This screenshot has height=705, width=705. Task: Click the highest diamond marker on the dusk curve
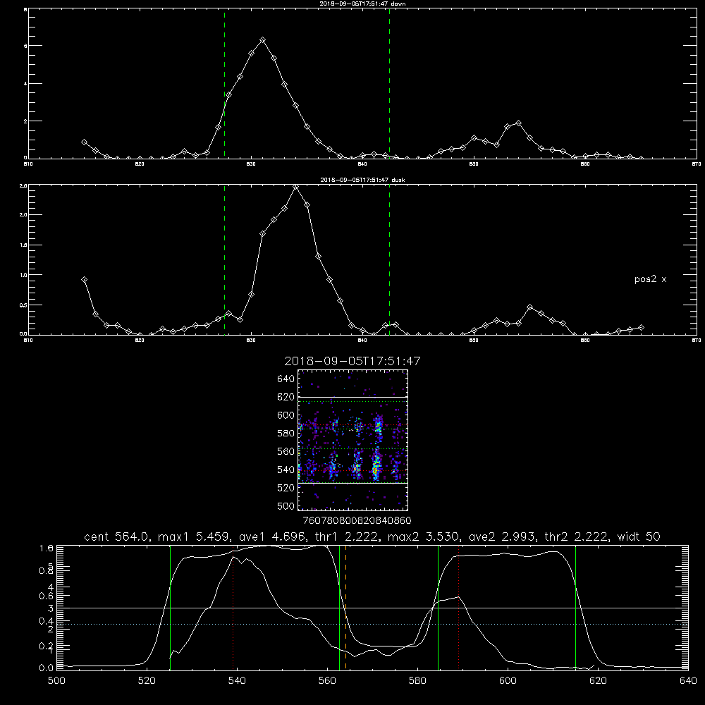pyautogui.click(x=295, y=187)
